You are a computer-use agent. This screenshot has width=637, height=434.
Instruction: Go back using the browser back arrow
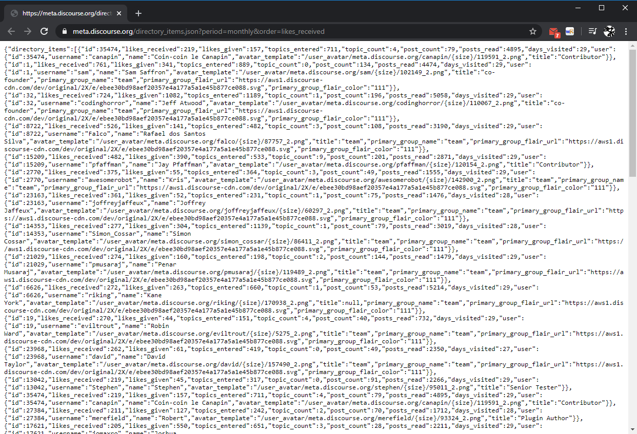tap(11, 31)
